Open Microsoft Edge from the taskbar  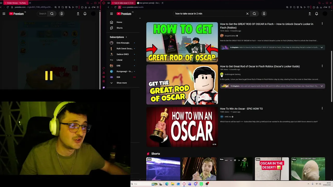[167, 184]
